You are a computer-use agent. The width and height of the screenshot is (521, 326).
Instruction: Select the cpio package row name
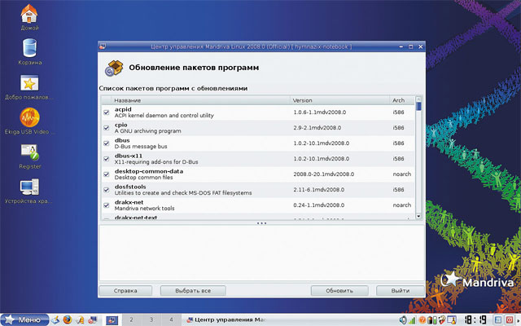[121, 125]
